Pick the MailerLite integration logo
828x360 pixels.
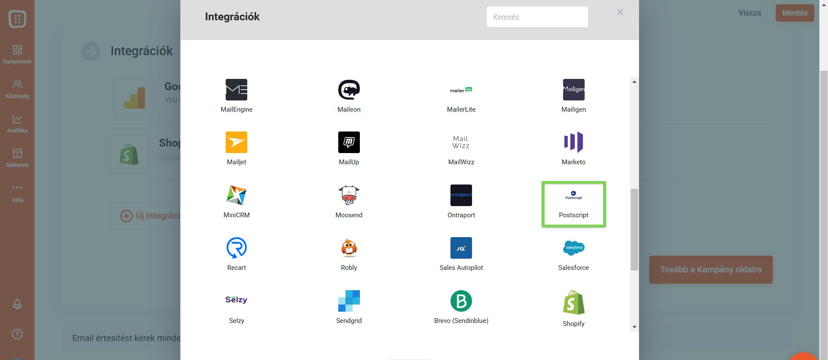(461, 90)
